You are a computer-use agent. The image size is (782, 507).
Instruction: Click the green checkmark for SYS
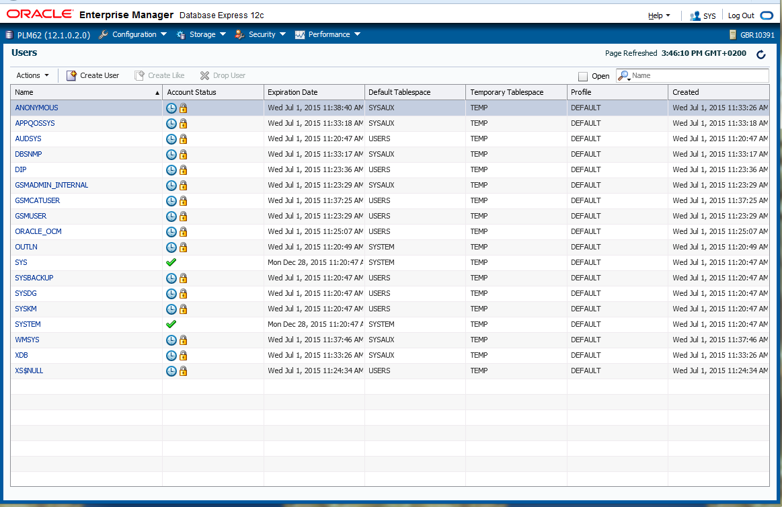(x=171, y=262)
